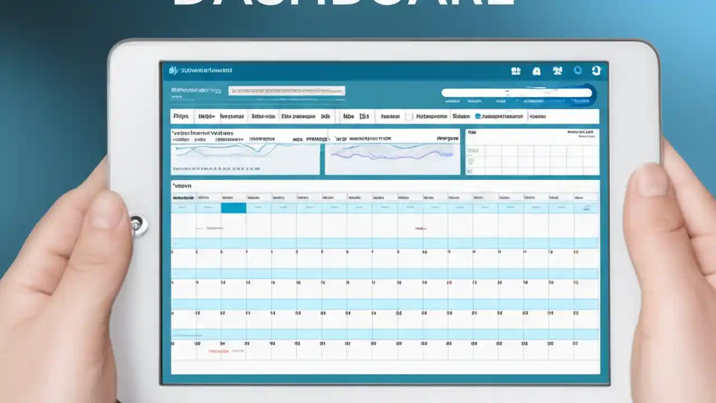Open the notifications icon in the header
716x403 pixels.
coord(536,71)
